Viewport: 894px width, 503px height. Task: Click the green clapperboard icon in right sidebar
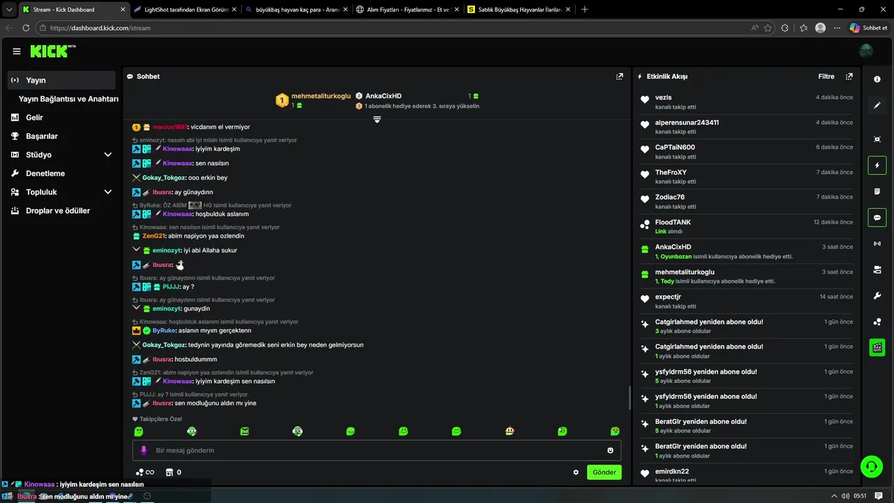coord(877,347)
